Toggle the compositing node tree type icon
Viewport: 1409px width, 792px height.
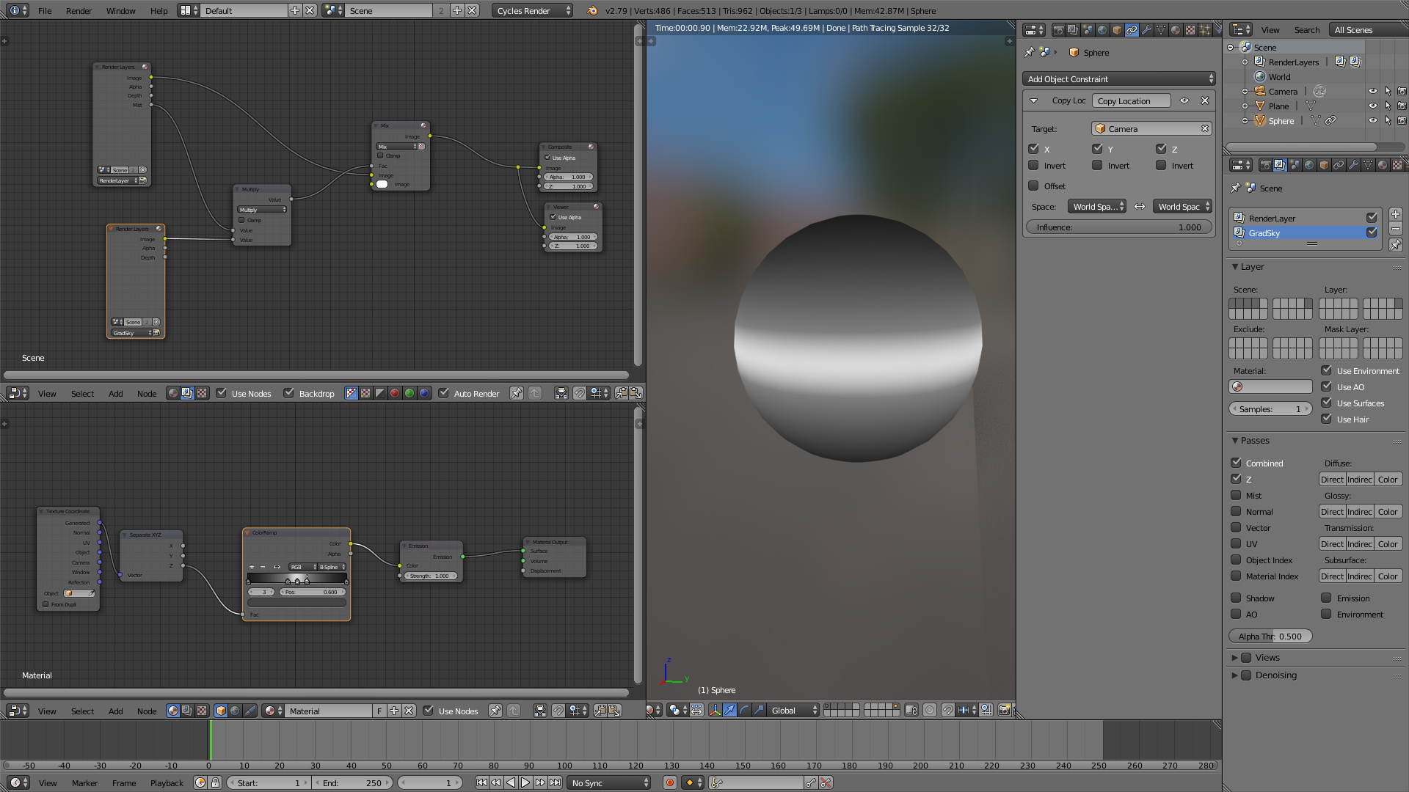[x=187, y=393]
